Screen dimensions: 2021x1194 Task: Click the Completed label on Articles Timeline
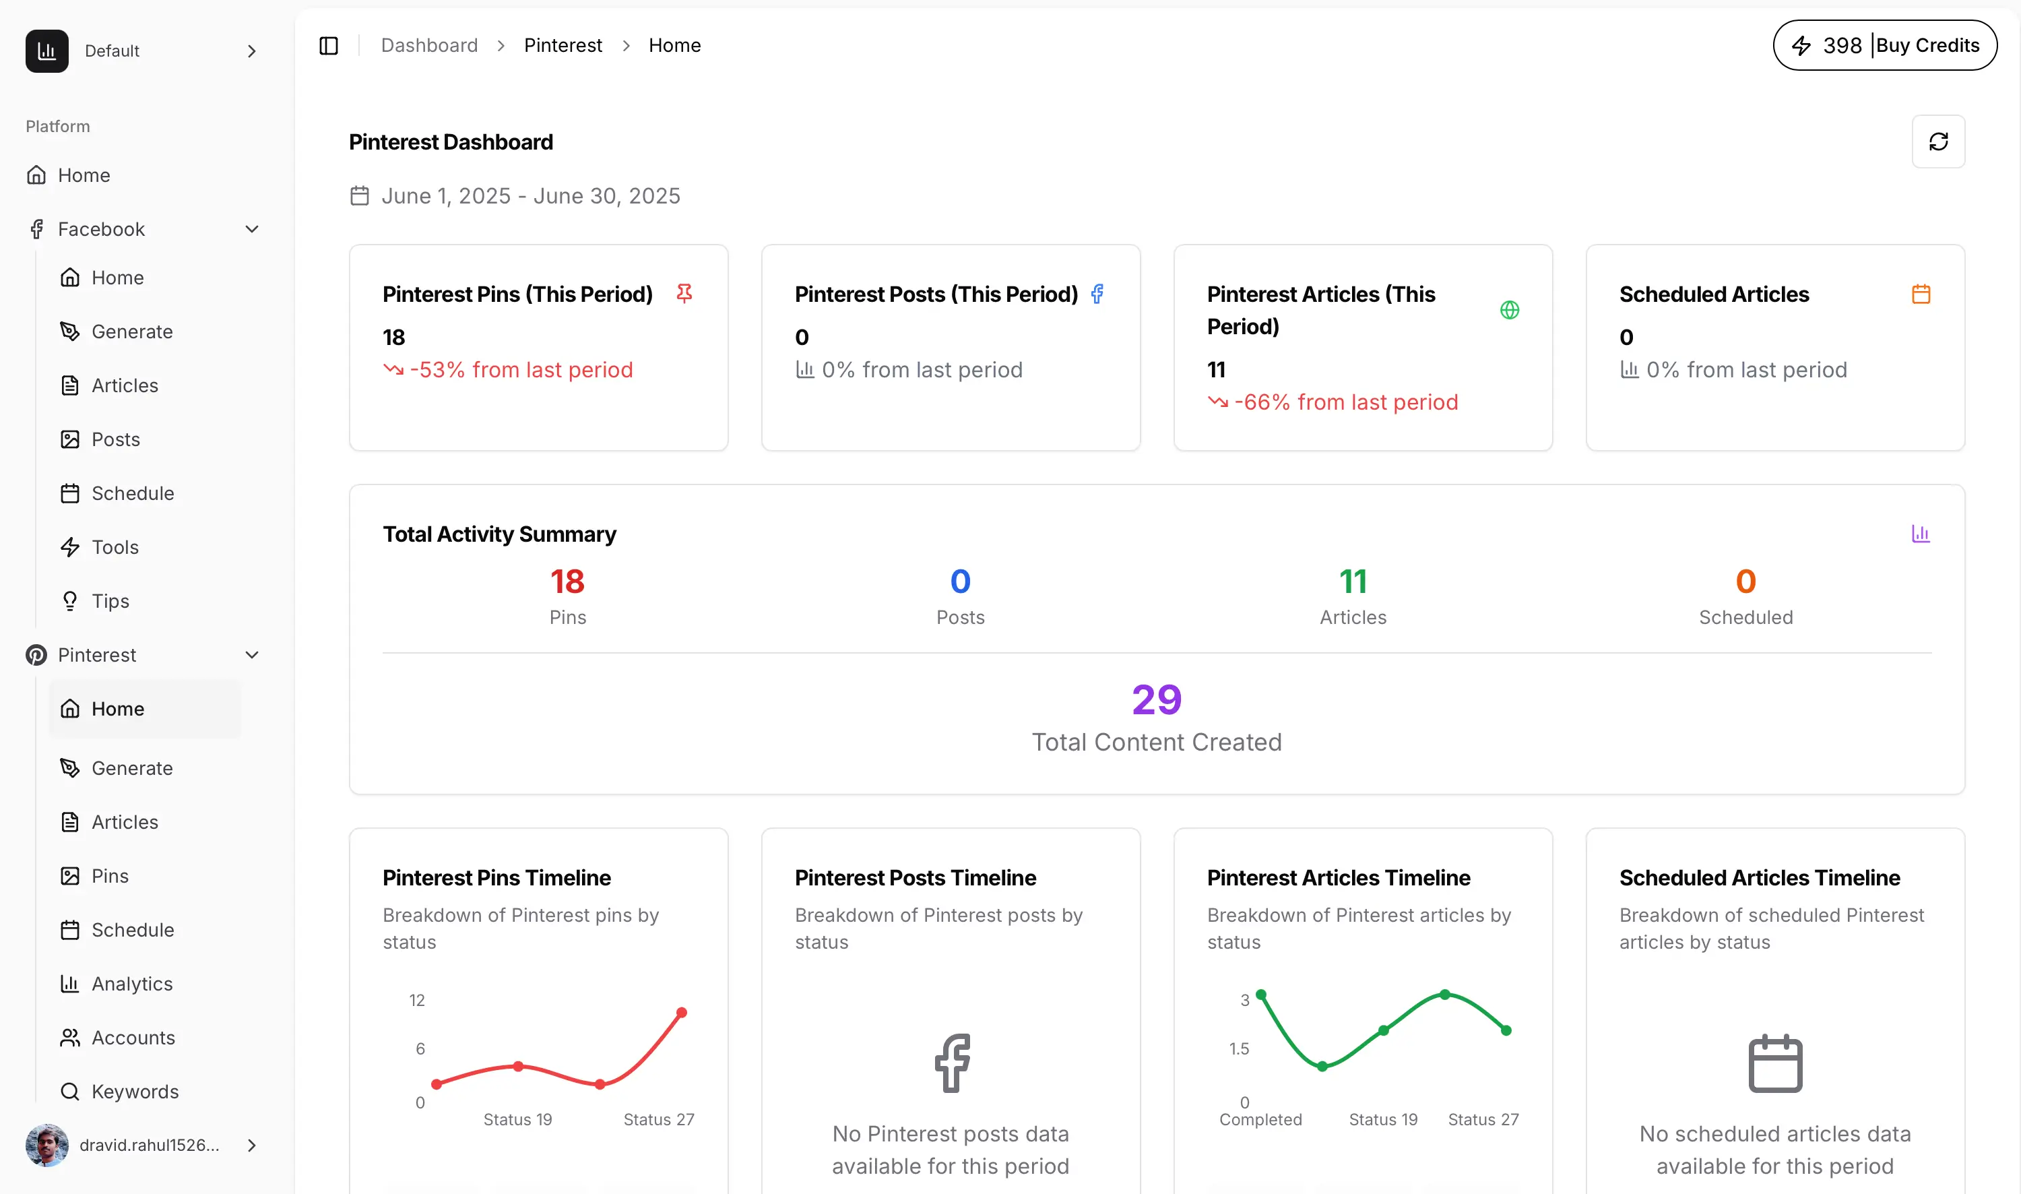point(1260,1120)
